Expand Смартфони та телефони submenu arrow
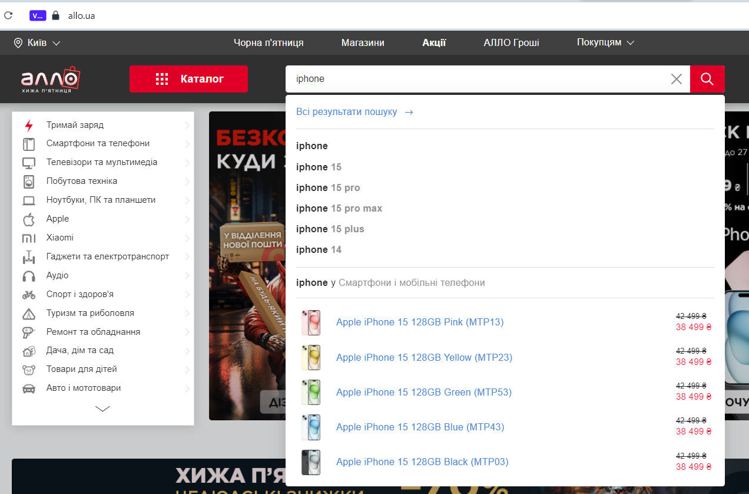 pyautogui.click(x=187, y=144)
